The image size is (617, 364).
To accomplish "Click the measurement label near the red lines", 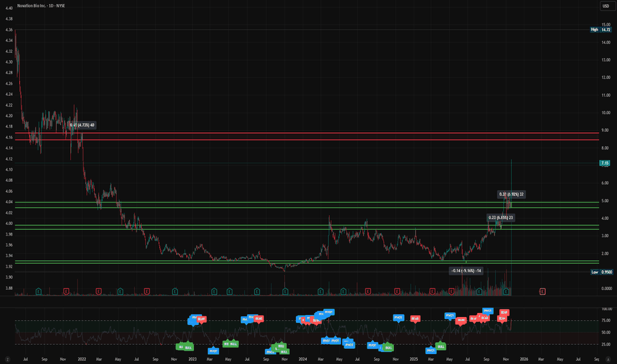I will (82, 125).
